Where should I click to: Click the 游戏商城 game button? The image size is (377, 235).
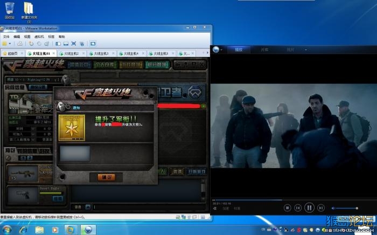[x=131, y=65]
